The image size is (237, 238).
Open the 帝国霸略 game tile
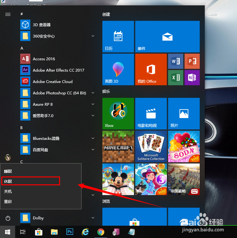[184, 179]
